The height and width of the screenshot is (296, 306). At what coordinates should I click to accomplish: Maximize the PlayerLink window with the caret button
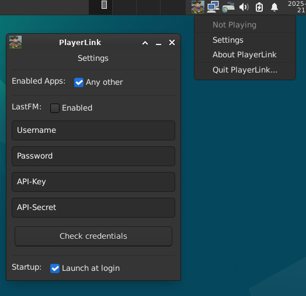145,43
